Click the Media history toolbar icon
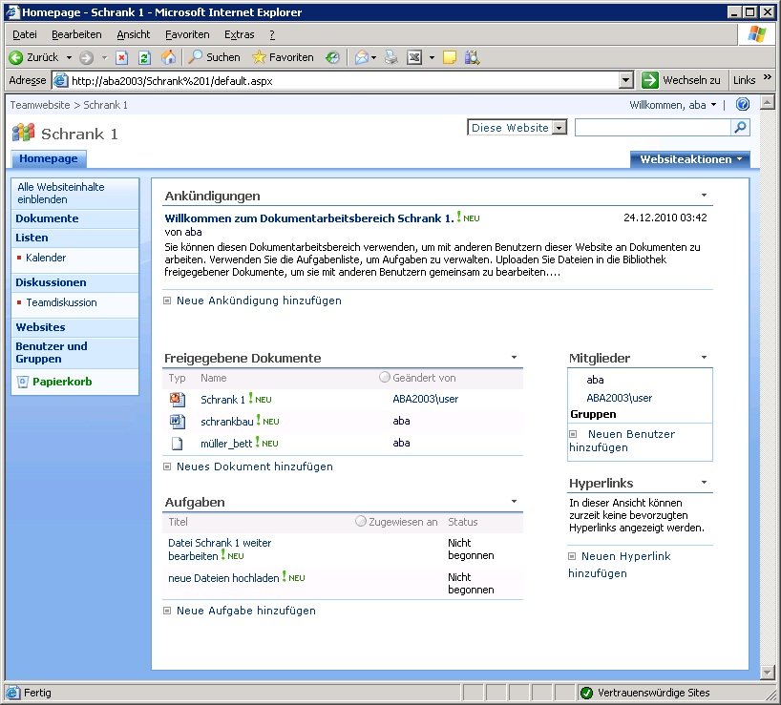The height and width of the screenshot is (705, 781). click(x=332, y=57)
